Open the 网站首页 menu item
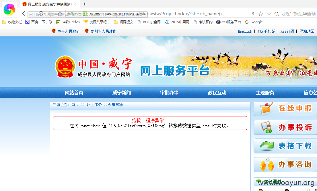Screen dimensions: 317x191 pos(74,93)
